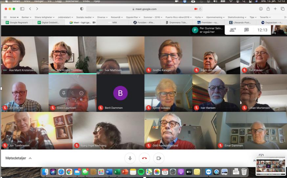This screenshot has width=287, height=178.
Task: Click the Einar Dammen name label
Action: [234, 146]
